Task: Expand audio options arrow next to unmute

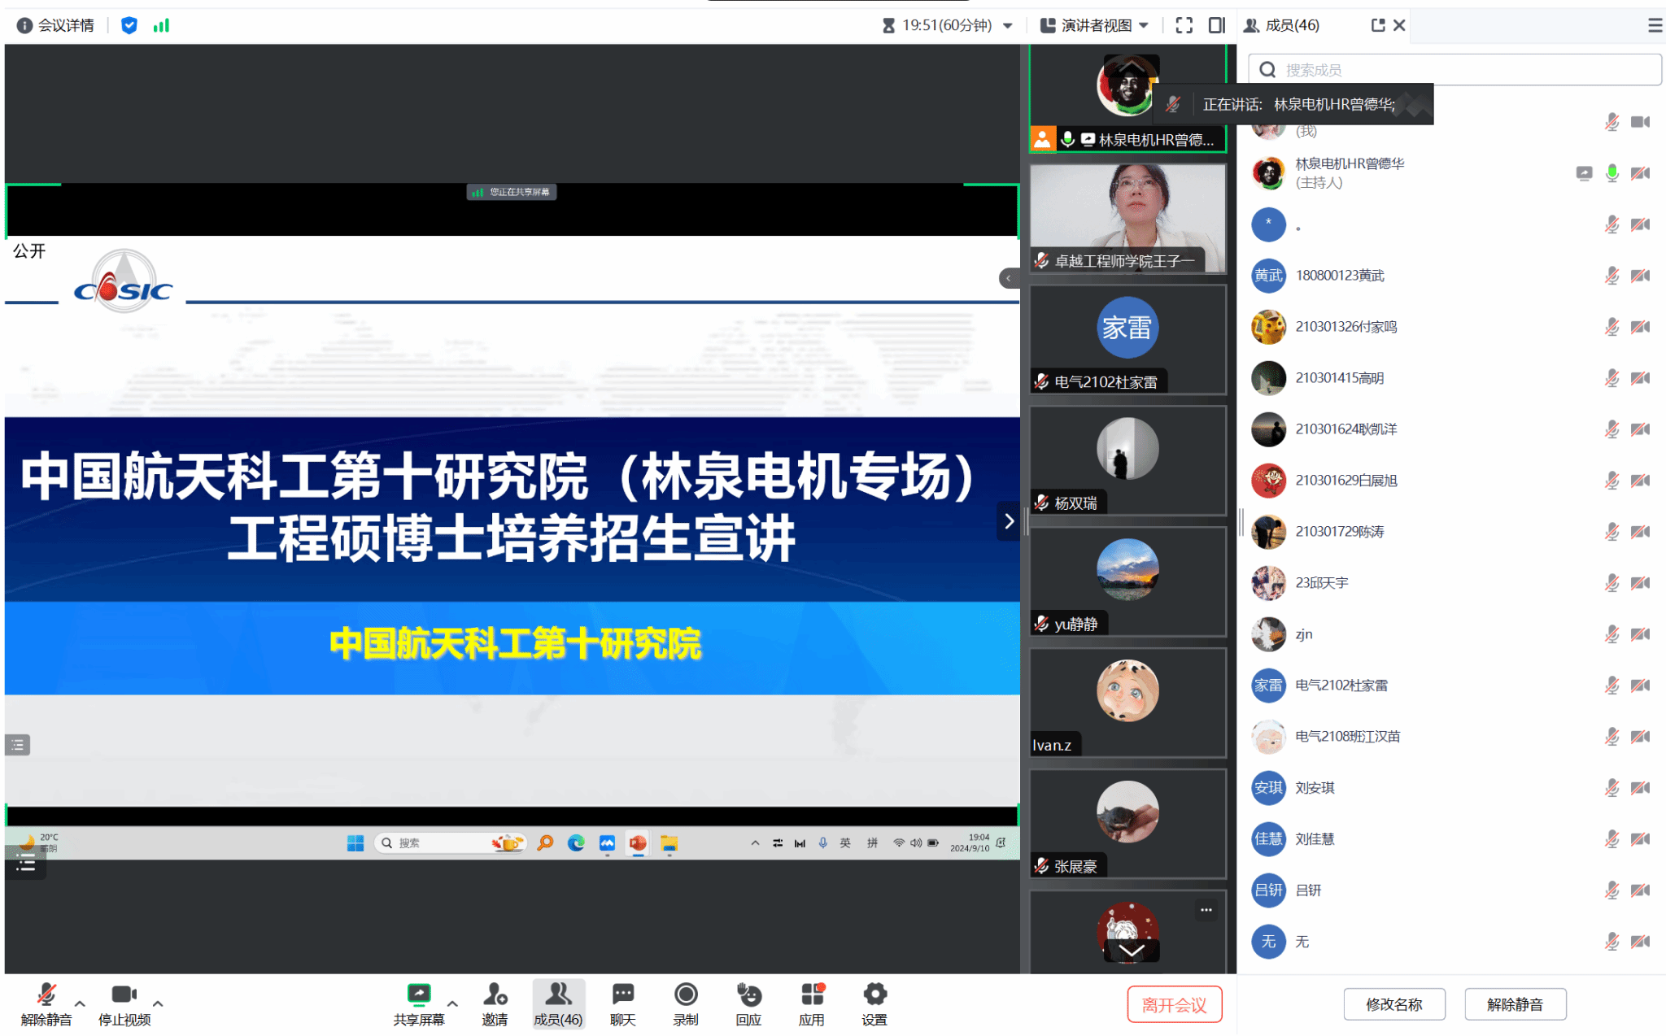Action: [x=80, y=1003]
